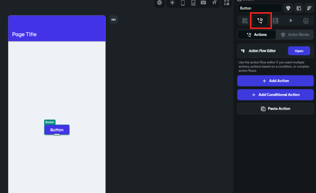
Task: Edit the Button widget name field
Action: point(259,8)
